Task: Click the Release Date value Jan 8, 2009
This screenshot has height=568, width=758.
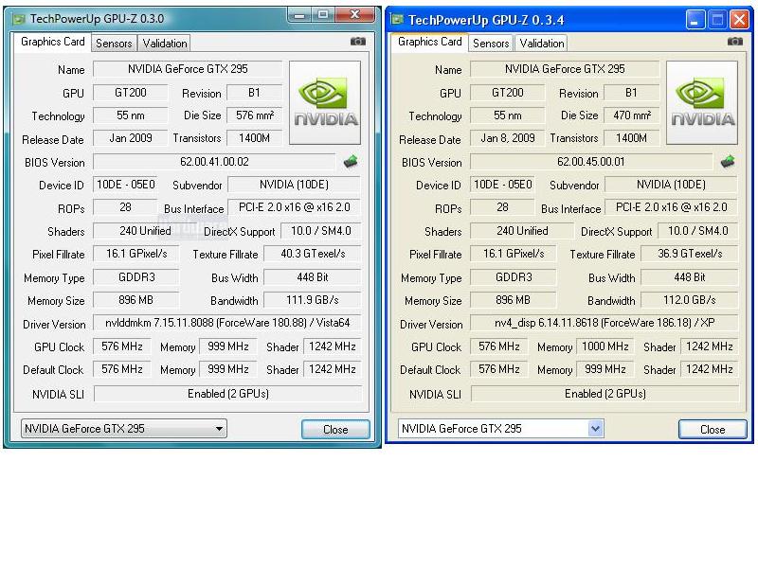Action: (508, 138)
